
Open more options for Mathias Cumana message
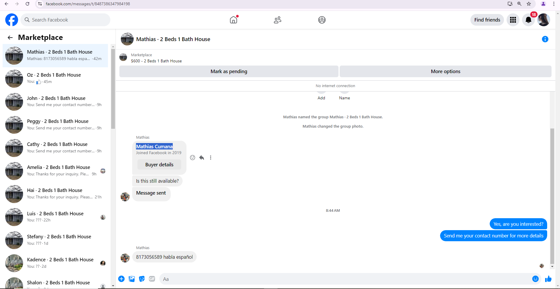point(211,158)
